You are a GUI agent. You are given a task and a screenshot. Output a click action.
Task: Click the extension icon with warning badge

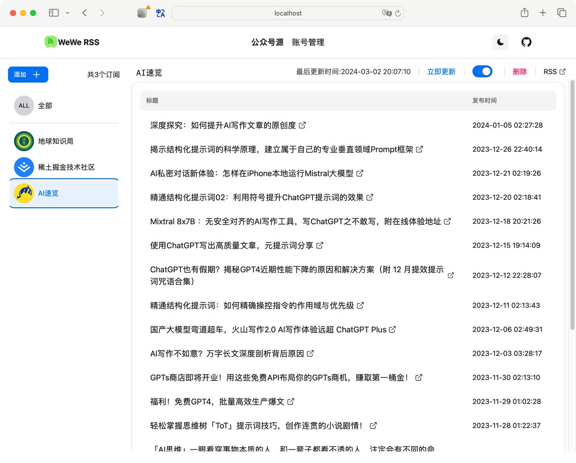point(143,12)
